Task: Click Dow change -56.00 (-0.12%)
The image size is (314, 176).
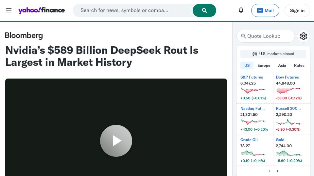Action: [x=289, y=98]
